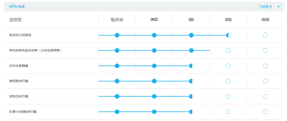Screen dimensions: 287x121
Task: Click the IND column header
Action: tap(154, 20)
